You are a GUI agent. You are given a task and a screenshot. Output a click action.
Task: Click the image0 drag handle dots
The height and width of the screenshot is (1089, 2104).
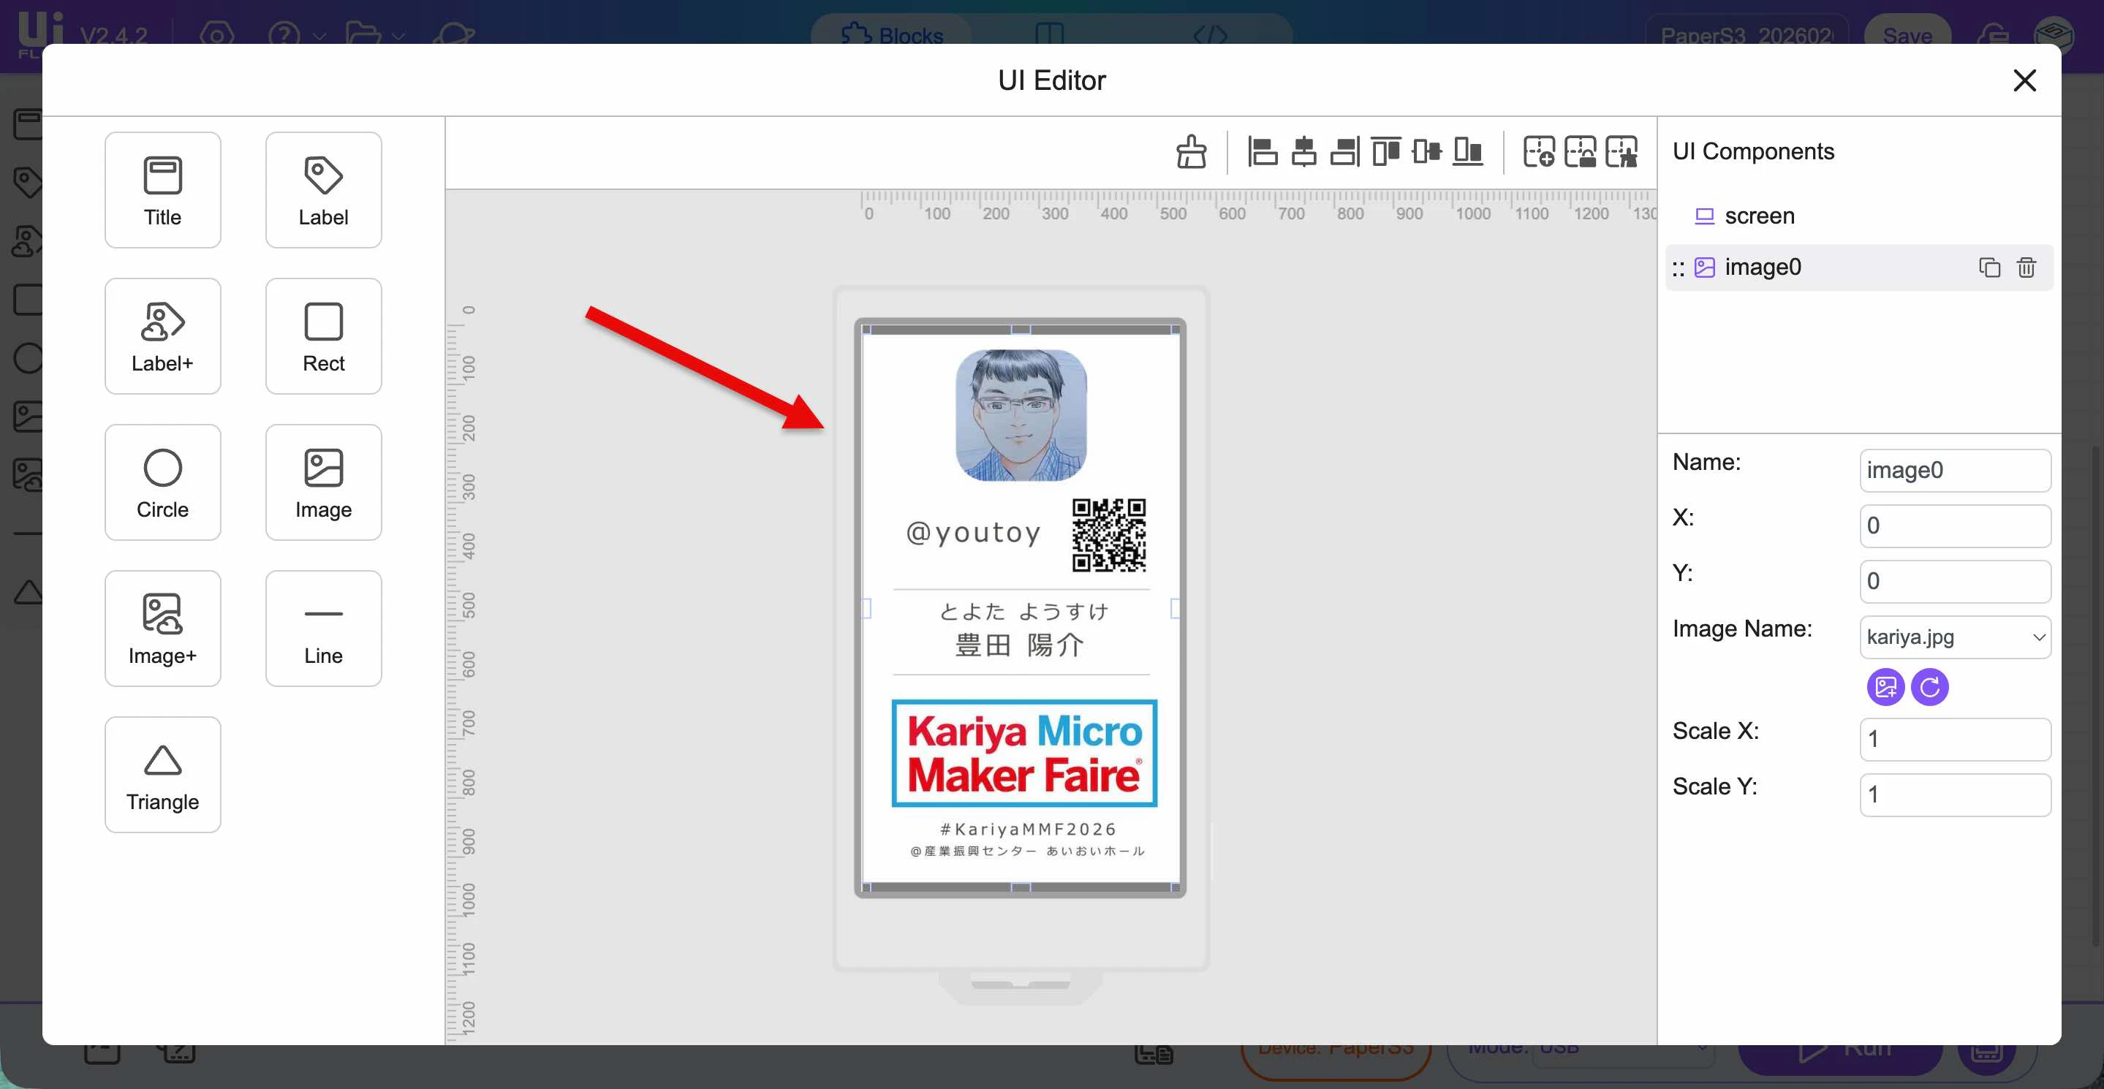coord(1679,268)
